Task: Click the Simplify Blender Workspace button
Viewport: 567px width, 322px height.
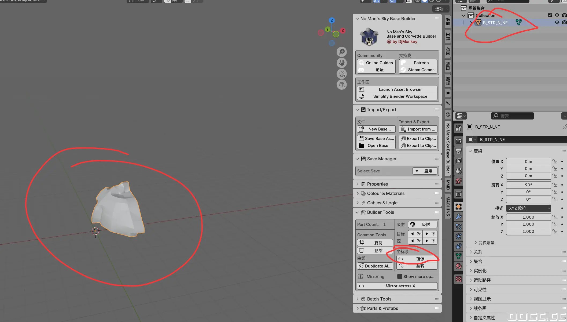Action: coord(397,96)
